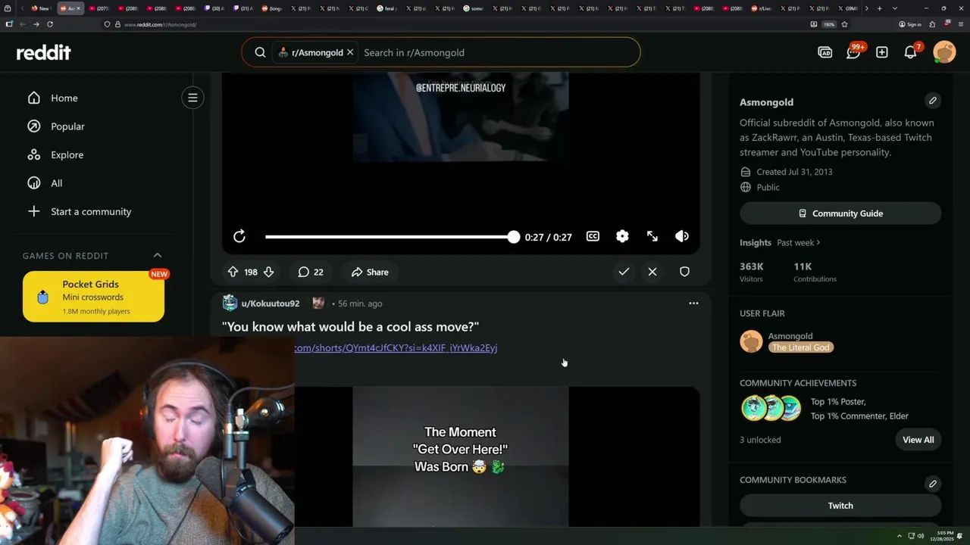Screen dimensions: 970x545
Task: List all tabs dropdown arrow
Action: click(895, 8)
